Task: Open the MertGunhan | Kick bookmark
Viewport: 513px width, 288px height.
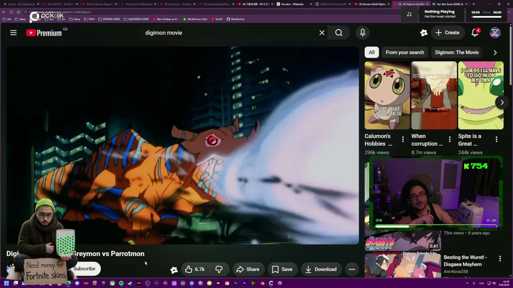Action: 195,19
